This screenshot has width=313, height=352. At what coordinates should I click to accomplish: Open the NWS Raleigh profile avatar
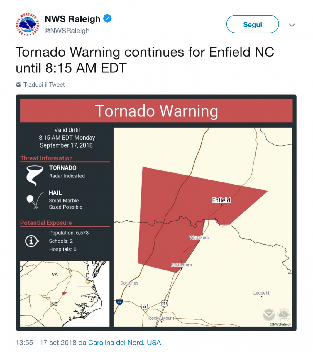pyautogui.click(x=27, y=25)
